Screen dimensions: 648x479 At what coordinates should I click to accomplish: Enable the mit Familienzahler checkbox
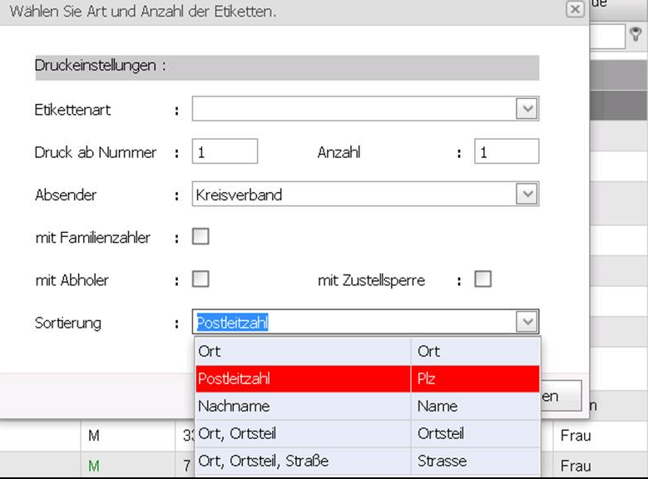point(200,237)
